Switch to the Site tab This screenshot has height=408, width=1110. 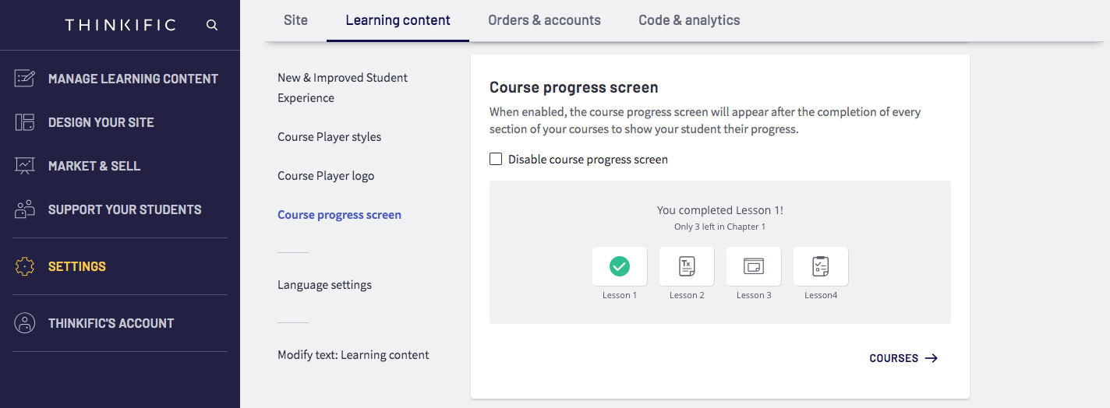tap(295, 20)
